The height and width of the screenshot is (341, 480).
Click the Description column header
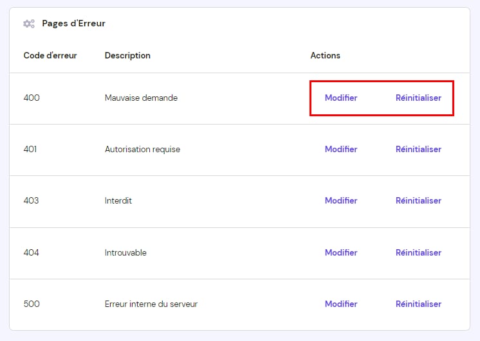click(x=127, y=56)
